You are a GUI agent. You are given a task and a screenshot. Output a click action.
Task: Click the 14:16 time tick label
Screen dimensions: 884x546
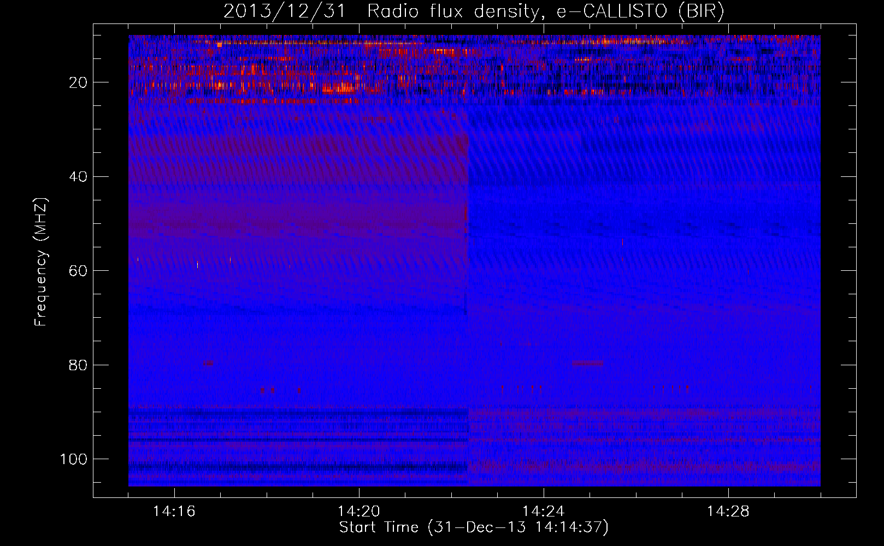[x=174, y=512]
